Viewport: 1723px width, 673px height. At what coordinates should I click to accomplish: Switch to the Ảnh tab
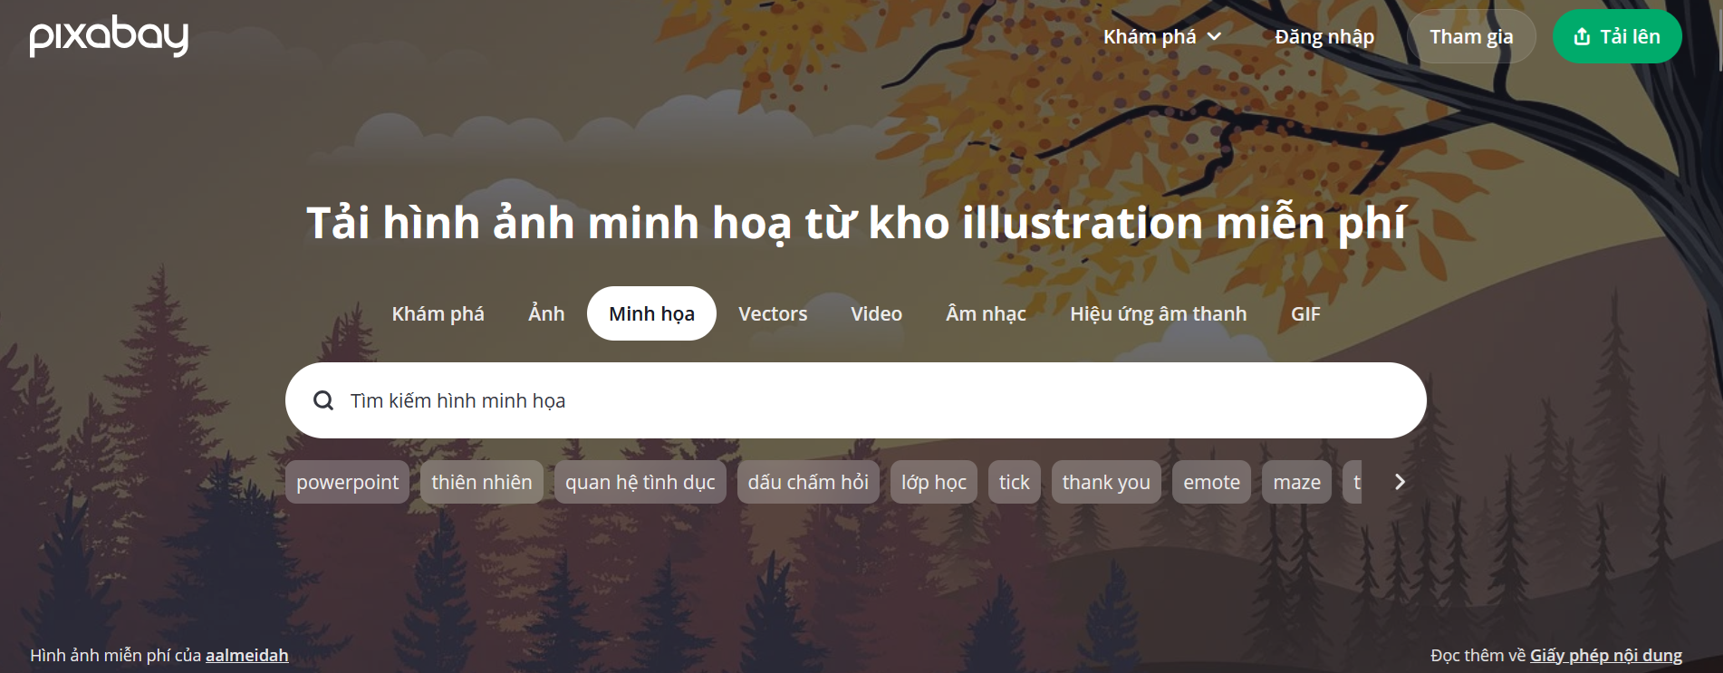click(546, 313)
